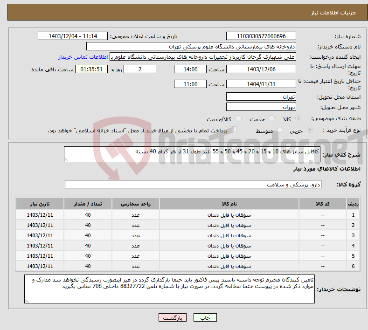Click the واحد شمارش column header

click(136, 204)
